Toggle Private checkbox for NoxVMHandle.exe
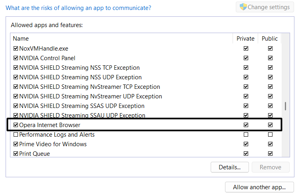Image resolution: width=308 pixels, height=196 pixels. (246, 49)
